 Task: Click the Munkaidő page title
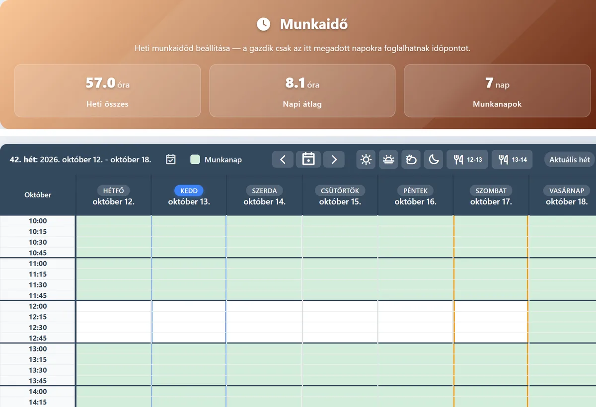point(313,24)
